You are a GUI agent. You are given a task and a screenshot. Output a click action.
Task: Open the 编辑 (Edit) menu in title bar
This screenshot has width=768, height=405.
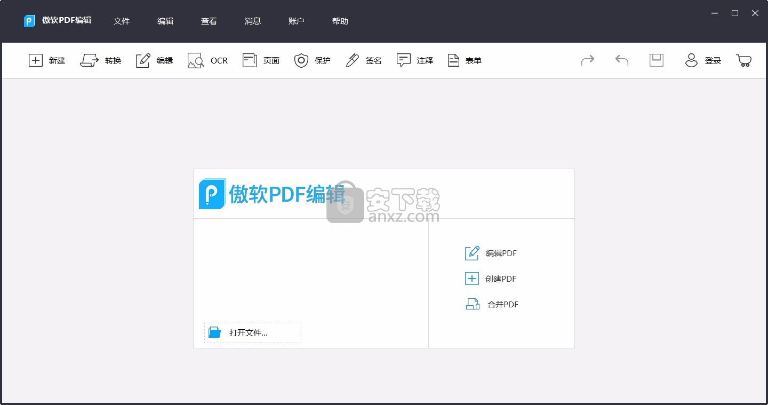tap(165, 21)
